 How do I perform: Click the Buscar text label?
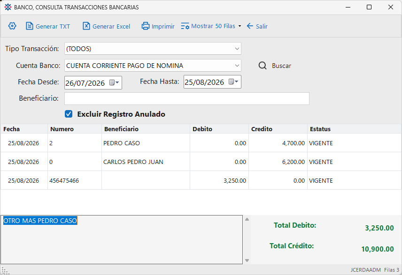tap(281, 66)
